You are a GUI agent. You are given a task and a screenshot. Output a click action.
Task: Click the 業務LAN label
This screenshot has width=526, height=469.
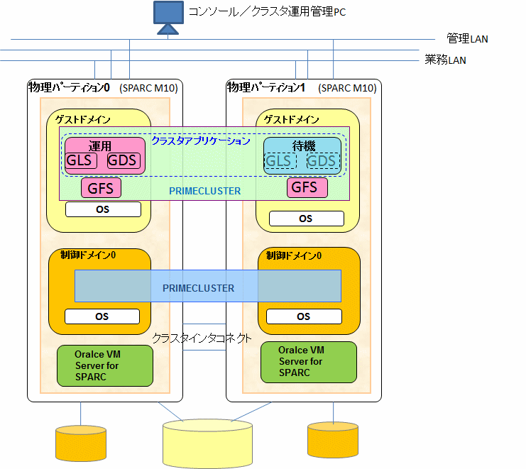tap(446, 60)
